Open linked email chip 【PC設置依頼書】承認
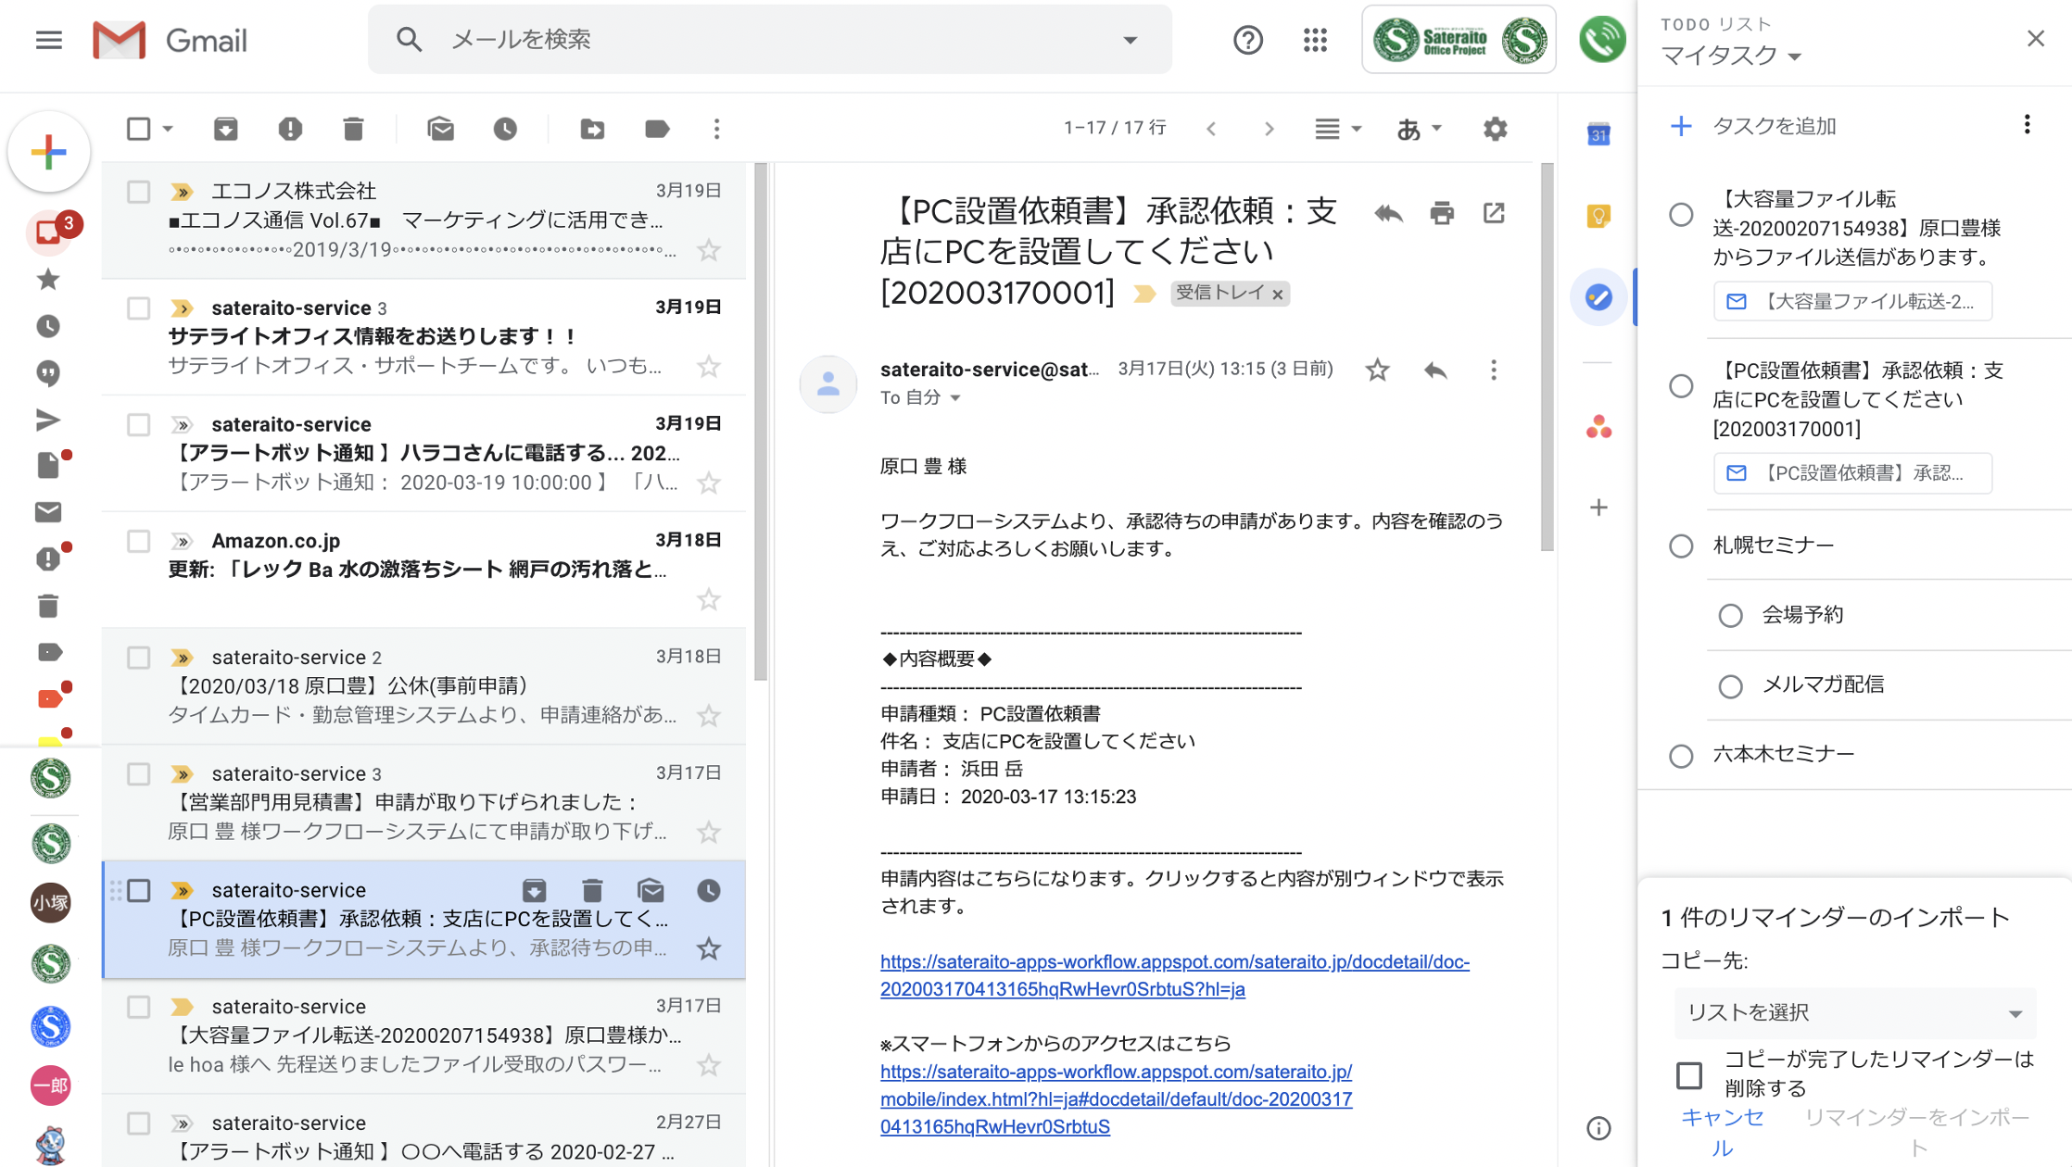The image size is (2072, 1167). [1852, 473]
